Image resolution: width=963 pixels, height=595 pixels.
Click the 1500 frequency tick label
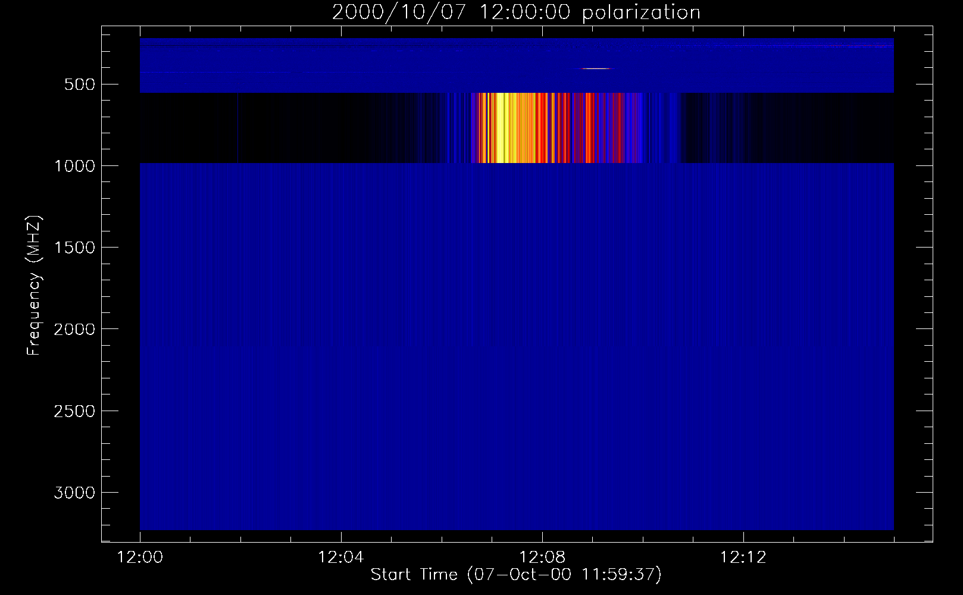point(74,248)
